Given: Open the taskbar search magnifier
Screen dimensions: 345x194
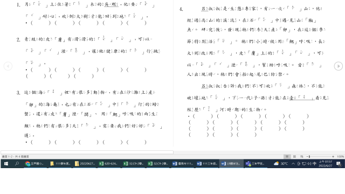Looking at the screenshot, I should pyautogui.click(x=17, y=164).
